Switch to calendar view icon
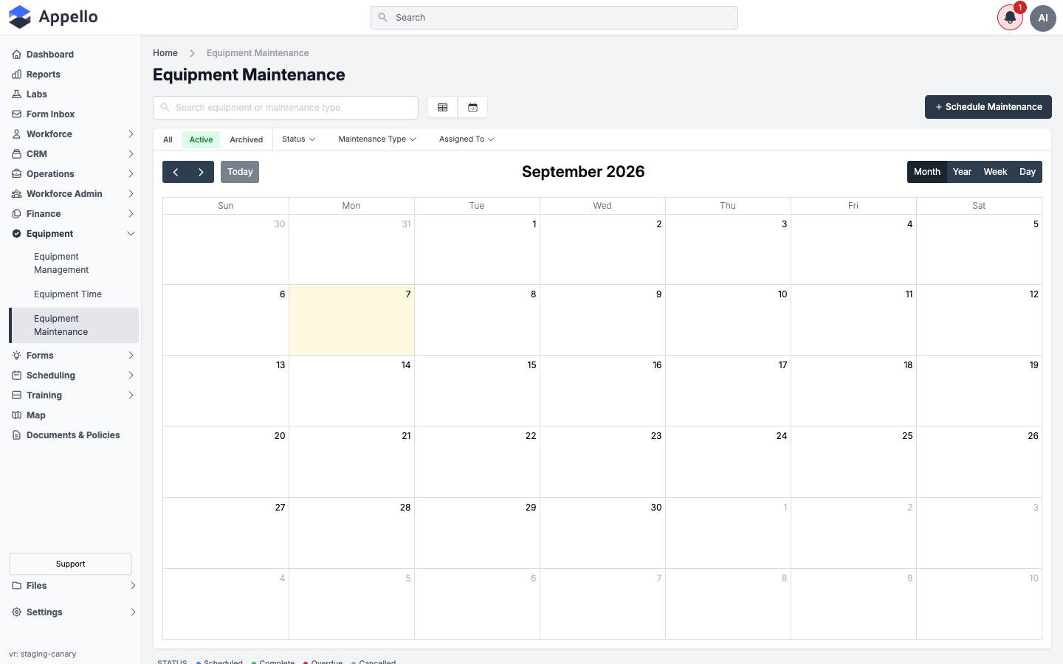 (473, 108)
